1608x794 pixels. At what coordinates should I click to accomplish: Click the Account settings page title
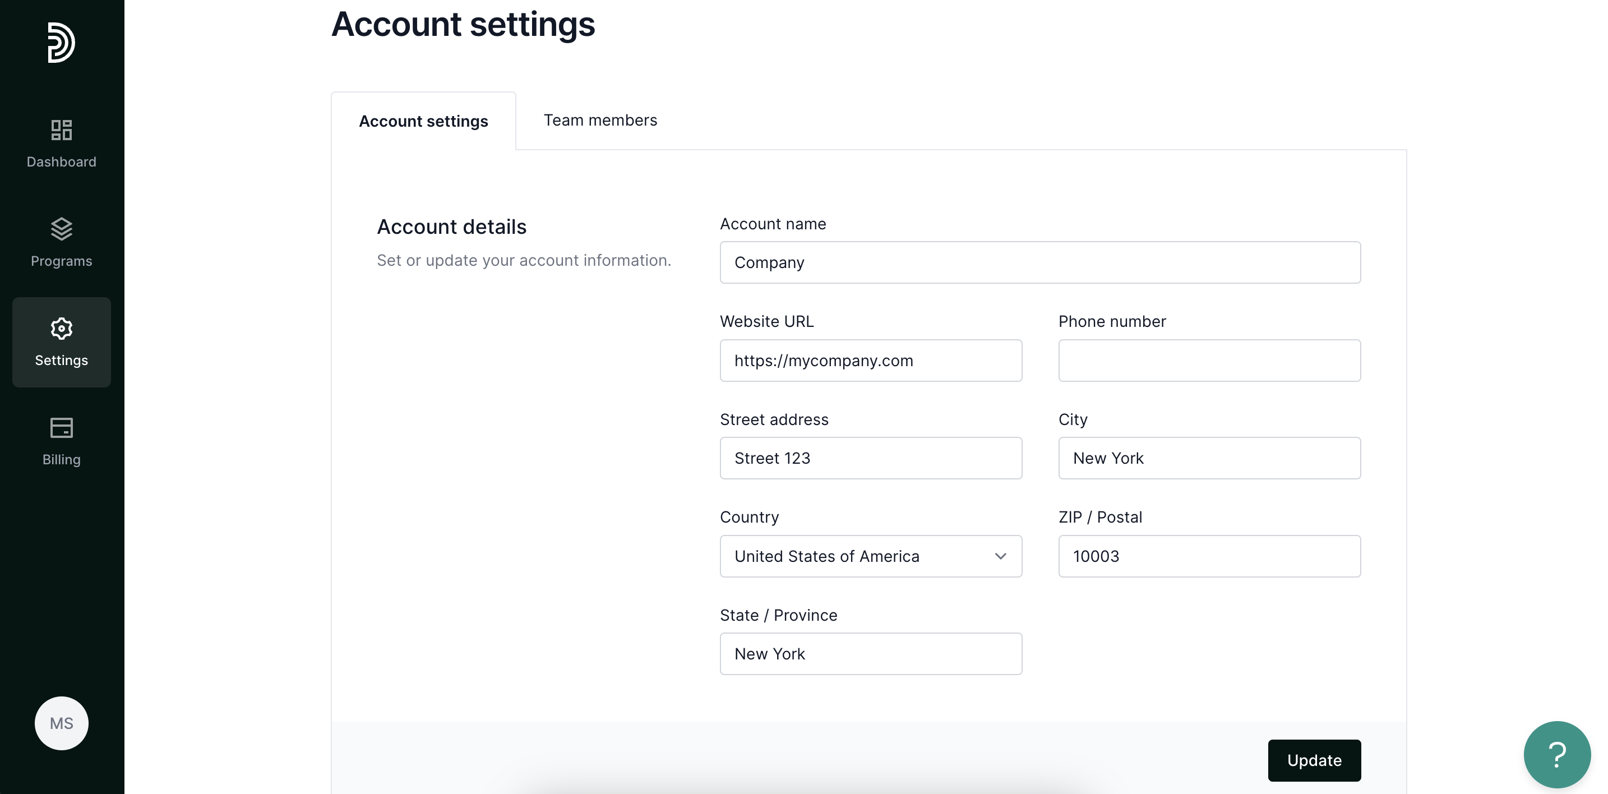point(463,24)
